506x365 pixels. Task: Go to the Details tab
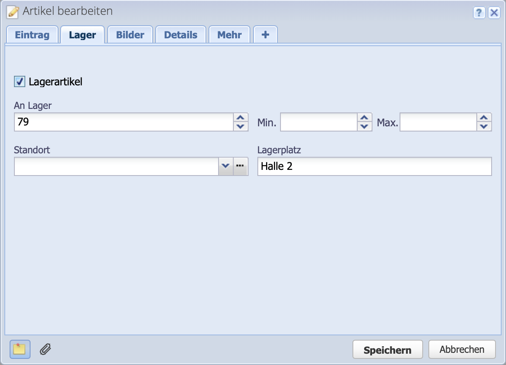(x=181, y=35)
